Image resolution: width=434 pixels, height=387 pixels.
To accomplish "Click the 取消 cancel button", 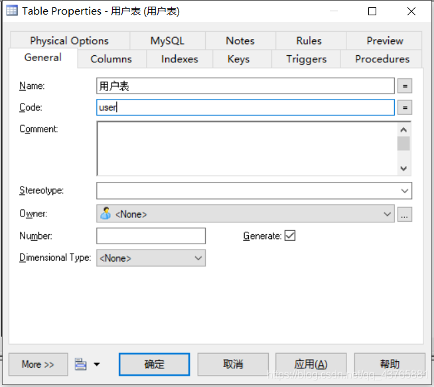I will [233, 364].
